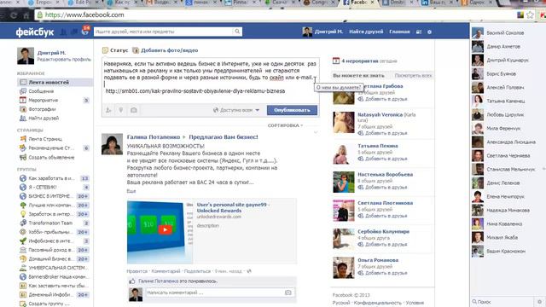
Task: Click the search magnifier button
Action: pos(237,32)
